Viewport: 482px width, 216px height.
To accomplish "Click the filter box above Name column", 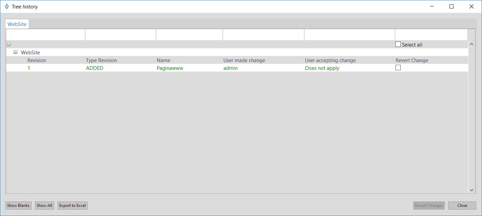I will tap(189, 35).
